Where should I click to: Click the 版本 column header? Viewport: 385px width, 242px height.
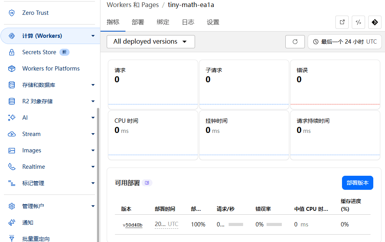point(126,209)
